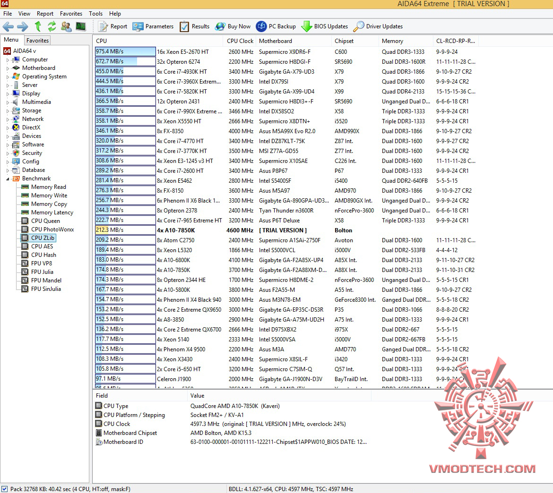Click the Forward navigation arrow
Screen dimensions: 553x493
click(23, 26)
